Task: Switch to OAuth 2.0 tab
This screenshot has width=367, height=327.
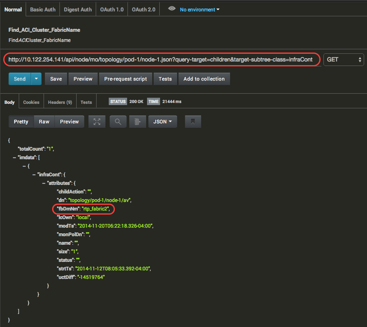Action: 143,10
